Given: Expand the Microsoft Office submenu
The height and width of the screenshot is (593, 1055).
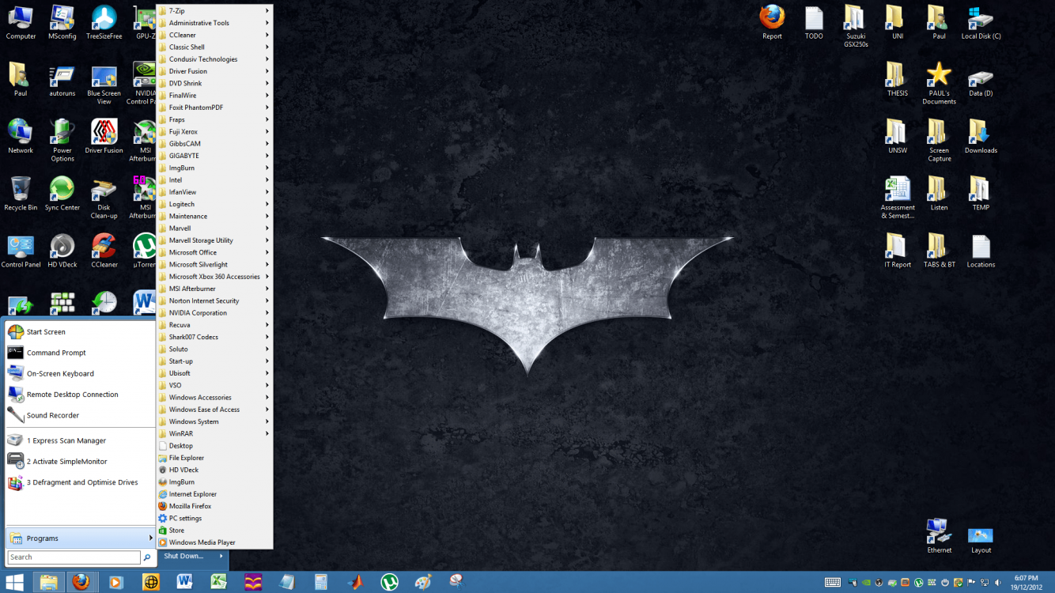Looking at the screenshot, I should [215, 252].
